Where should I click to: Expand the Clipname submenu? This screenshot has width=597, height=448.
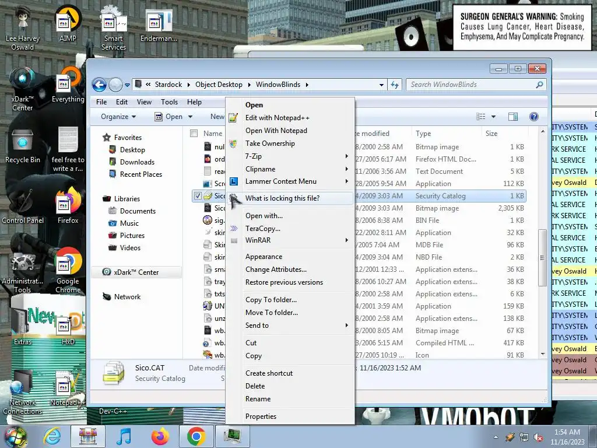coord(290,169)
